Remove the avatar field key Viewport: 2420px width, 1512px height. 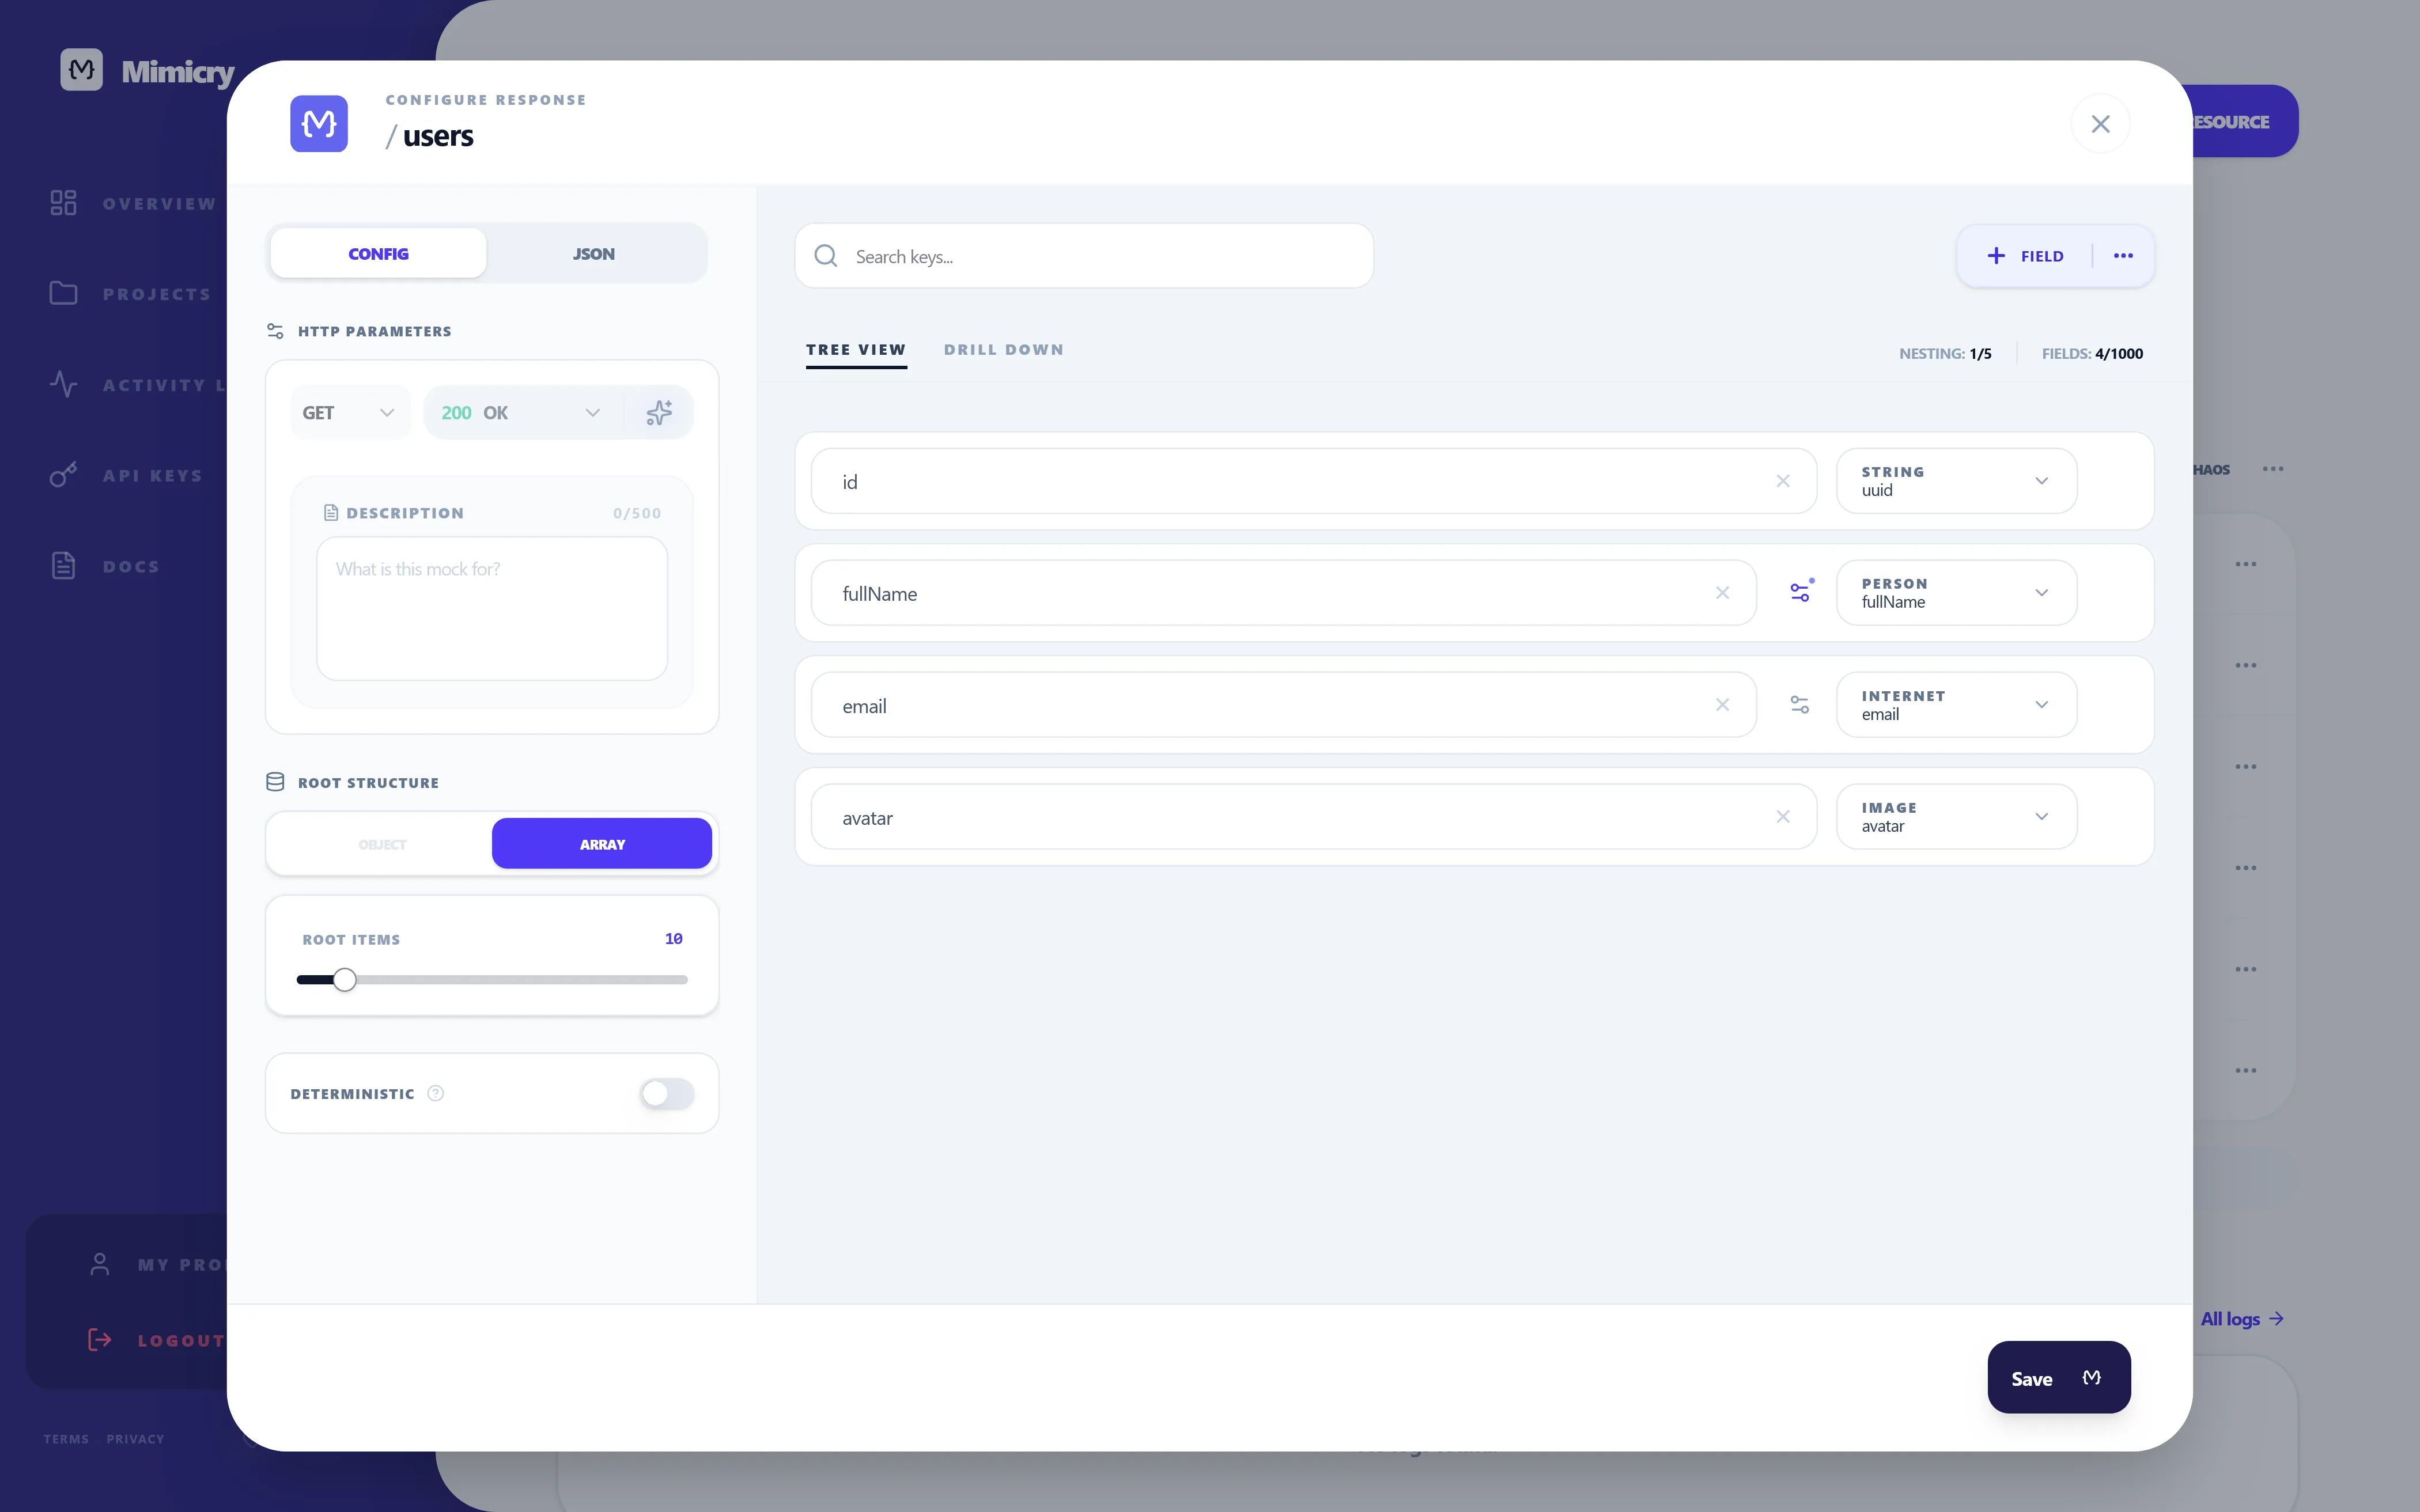[1783, 817]
